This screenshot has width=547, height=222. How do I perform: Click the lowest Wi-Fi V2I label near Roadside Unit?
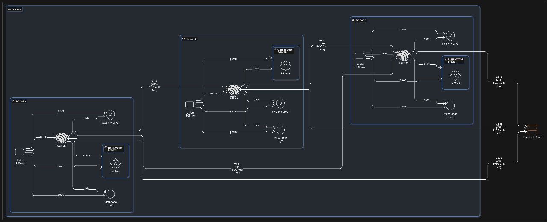click(x=499, y=163)
